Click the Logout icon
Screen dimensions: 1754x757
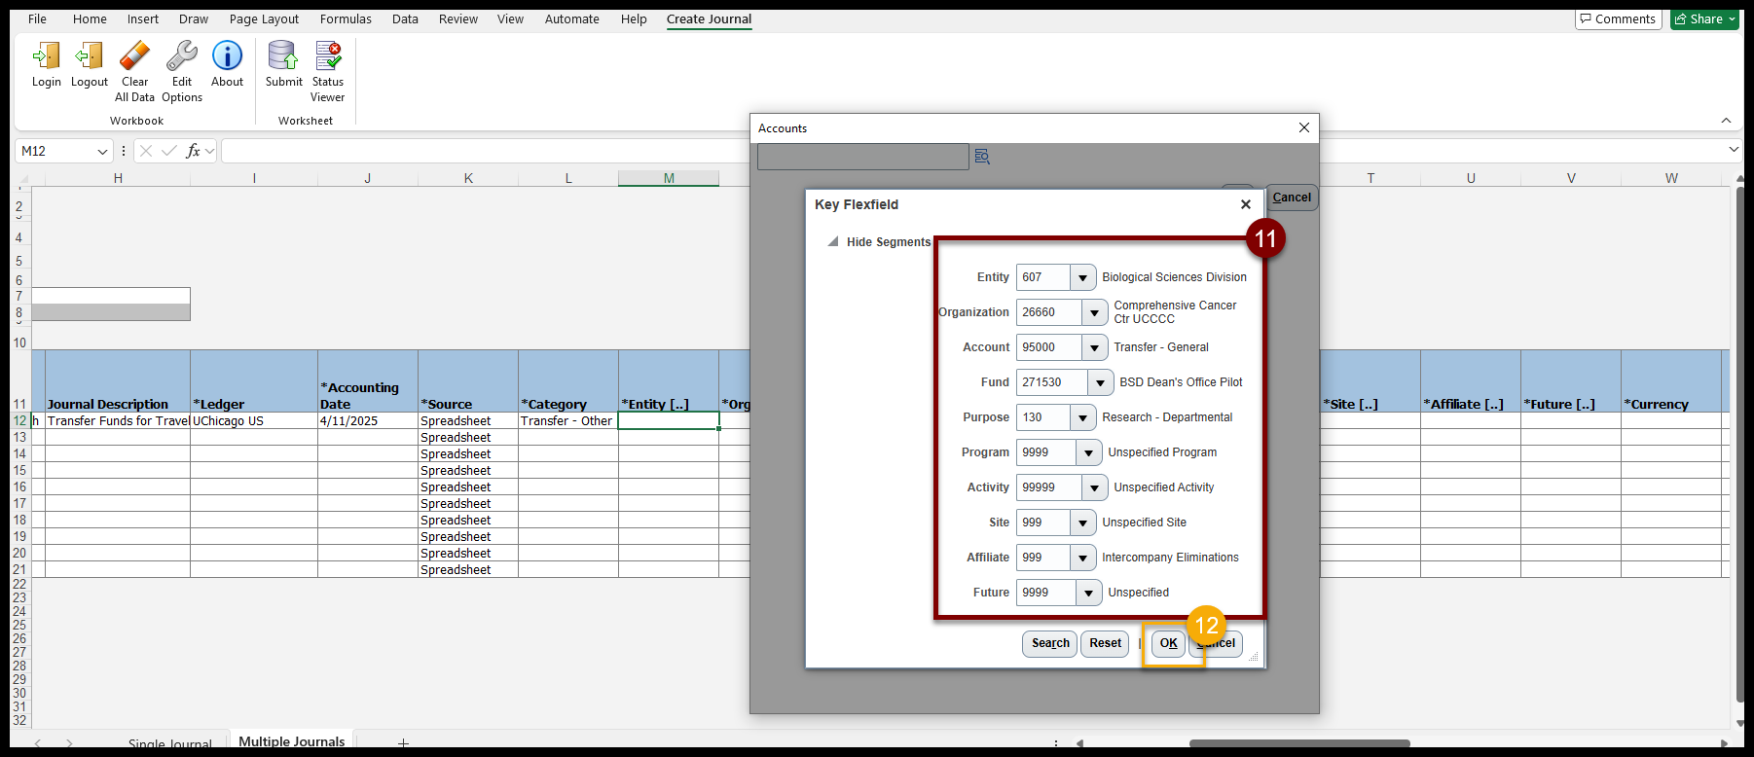click(89, 57)
